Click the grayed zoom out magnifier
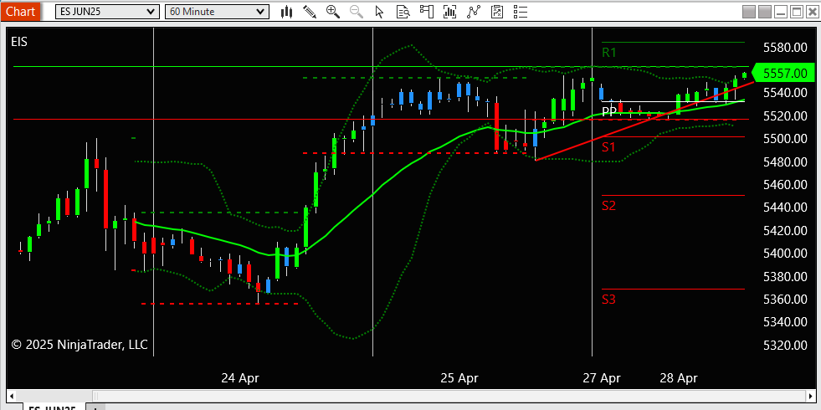 pyautogui.click(x=357, y=12)
